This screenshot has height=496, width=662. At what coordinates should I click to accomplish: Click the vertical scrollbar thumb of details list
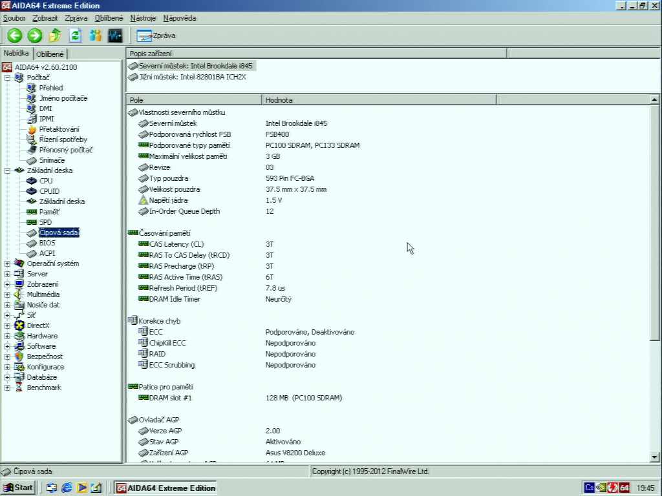coord(654,223)
